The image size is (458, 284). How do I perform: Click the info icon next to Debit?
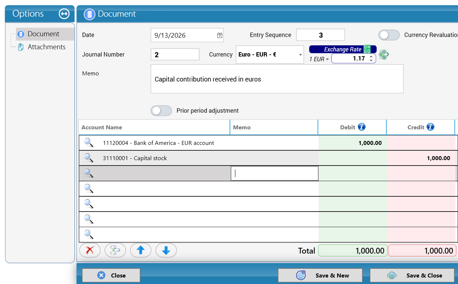[362, 127]
